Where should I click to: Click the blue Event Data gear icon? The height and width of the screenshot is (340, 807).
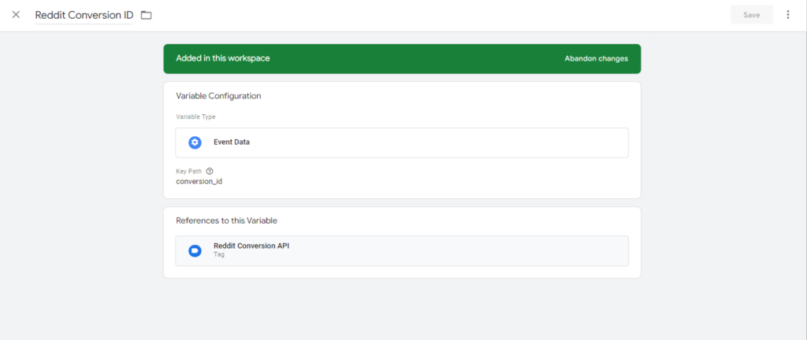[x=195, y=142]
